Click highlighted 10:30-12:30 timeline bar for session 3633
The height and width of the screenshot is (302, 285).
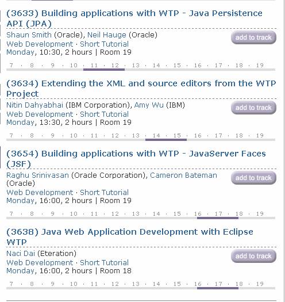(104, 70)
